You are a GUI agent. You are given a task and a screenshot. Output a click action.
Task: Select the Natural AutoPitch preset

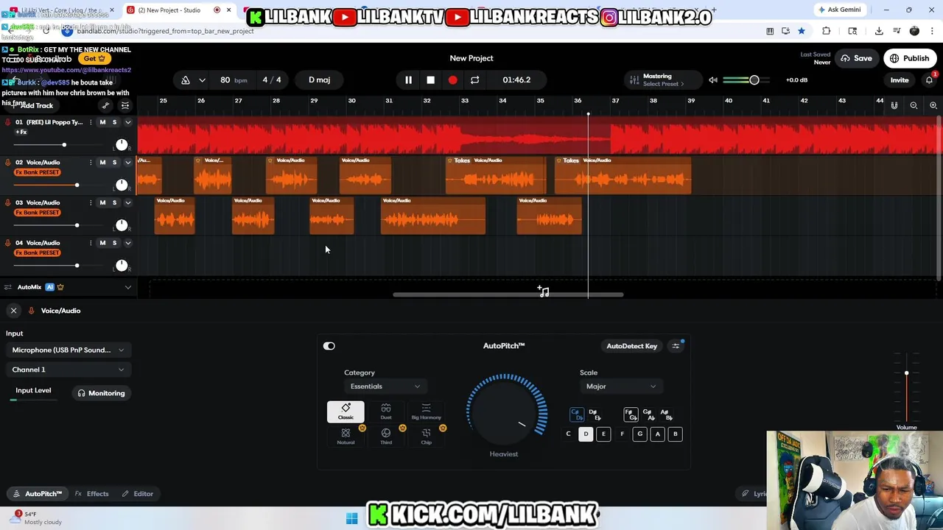pyautogui.click(x=346, y=436)
